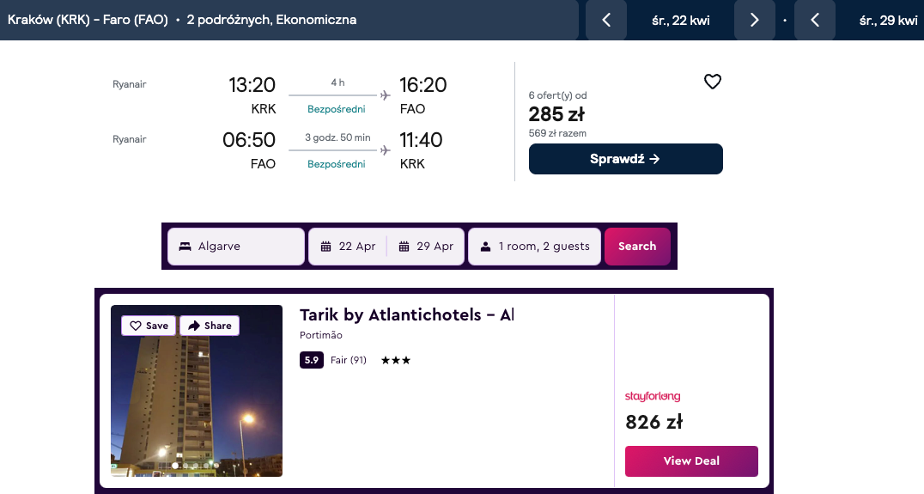Open Tarik by Atlantichotels hotel title
Screen dimensions: 924x494
tap(405, 315)
